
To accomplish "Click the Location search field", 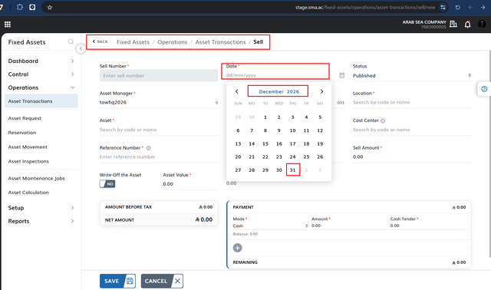I will [412, 102].
